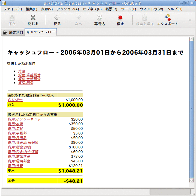Click the -$48.21 差分 value

click(x=73, y=181)
